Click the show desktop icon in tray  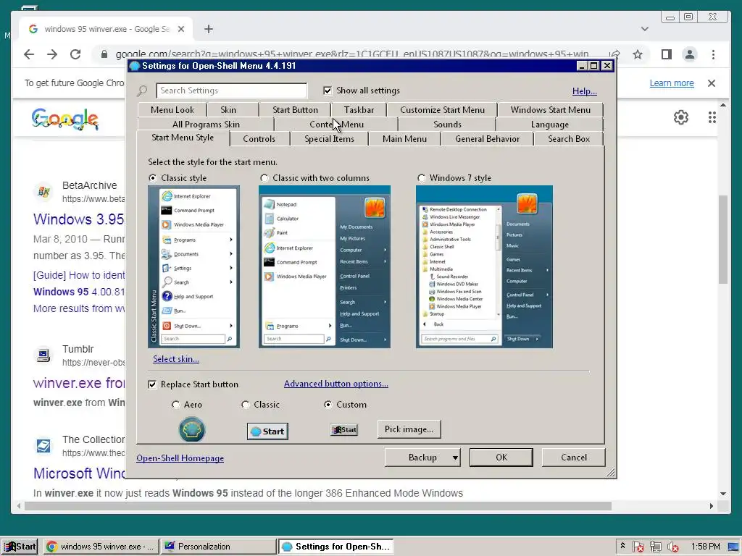point(733,547)
